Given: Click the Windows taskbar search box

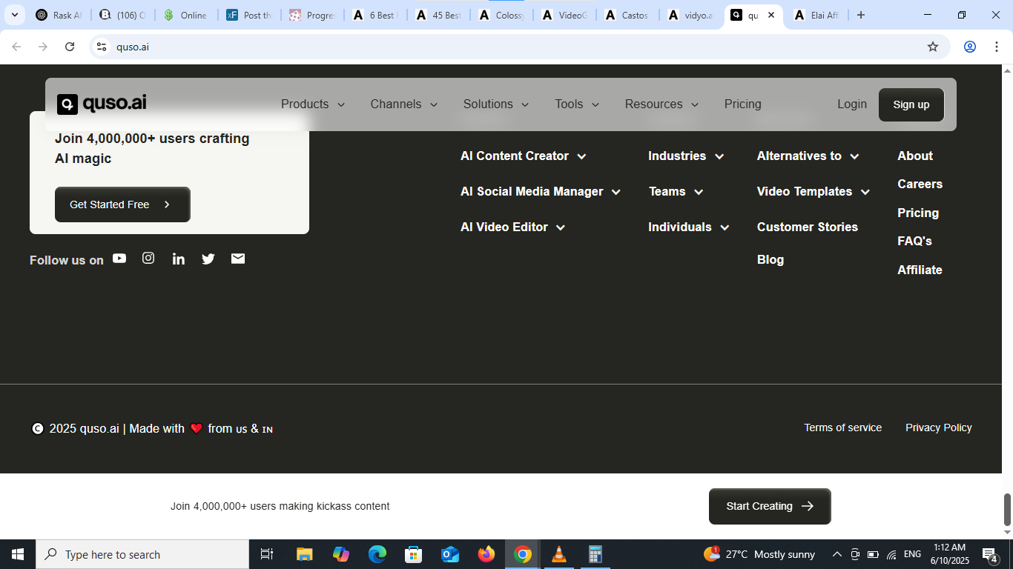Looking at the screenshot, I should (142, 554).
